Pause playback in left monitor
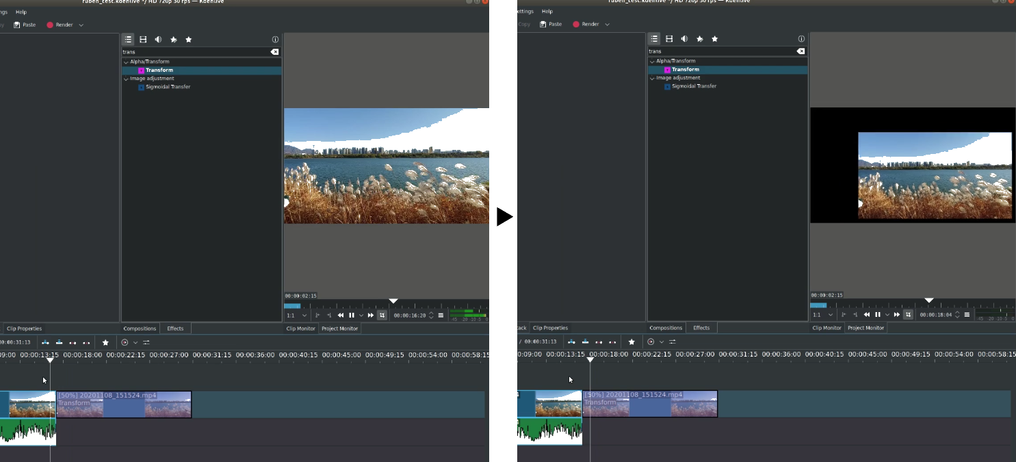The width and height of the screenshot is (1016, 462). click(352, 316)
